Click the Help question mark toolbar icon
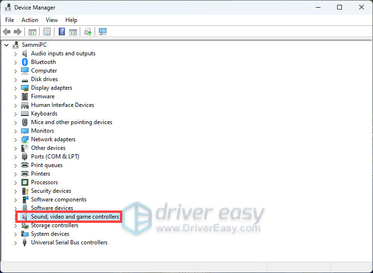 62,32
